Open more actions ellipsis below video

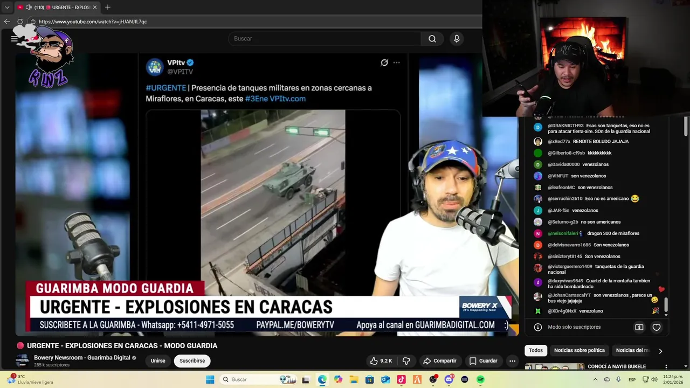(x=513, y=361)
